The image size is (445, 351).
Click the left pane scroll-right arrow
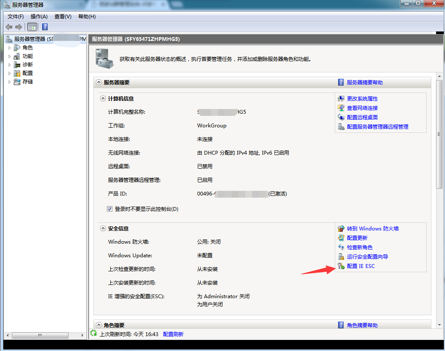click(82, 335)
